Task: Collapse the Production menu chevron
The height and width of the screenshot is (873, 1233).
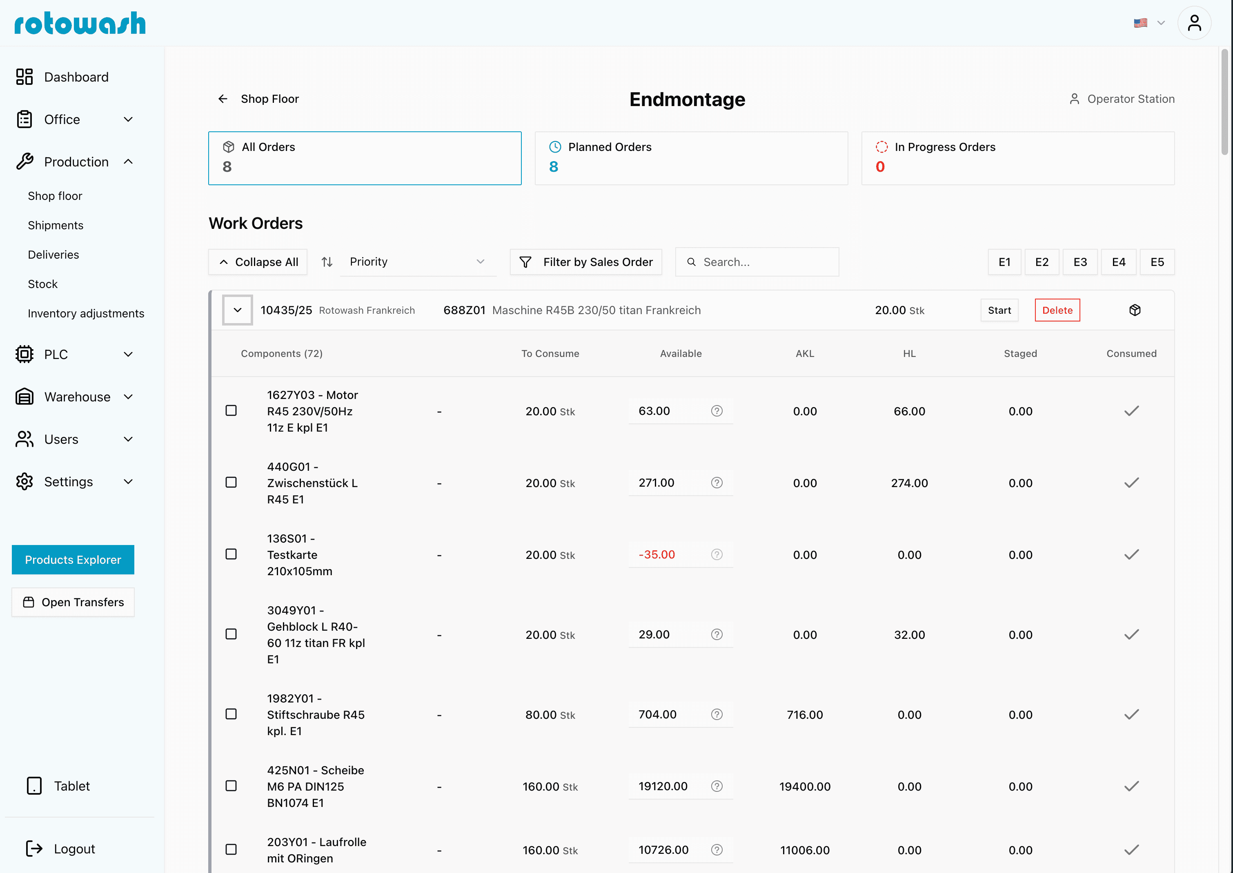Action: tap(128, 161)
